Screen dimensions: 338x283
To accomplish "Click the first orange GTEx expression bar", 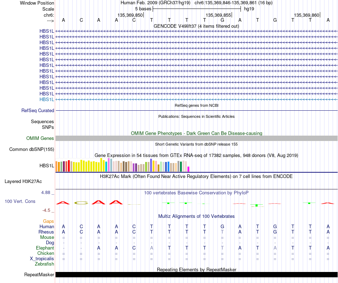I will (x=57, y=167).
